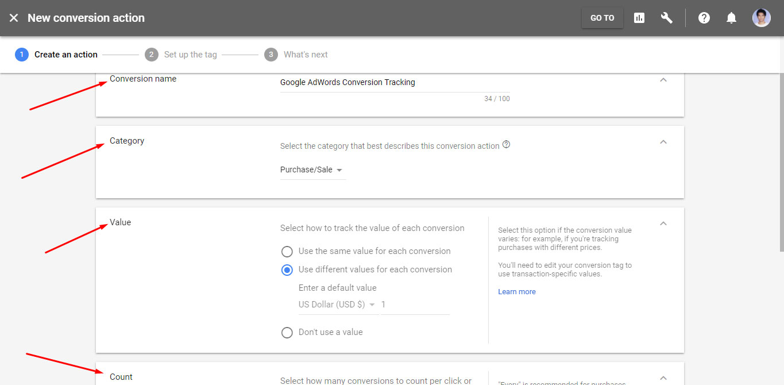Screen dimensions: 784x385
Task: Go to step 2 Set up the tag
Action: (x=181, y=55)
